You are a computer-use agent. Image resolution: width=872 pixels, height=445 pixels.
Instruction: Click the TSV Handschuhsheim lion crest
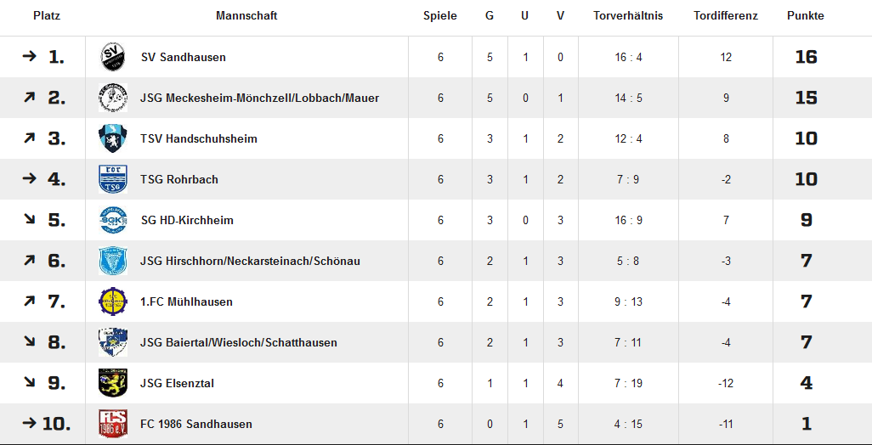[113, 138]
